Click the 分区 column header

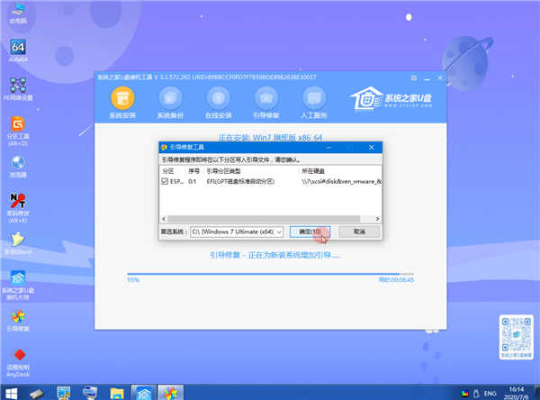point(167,171)
